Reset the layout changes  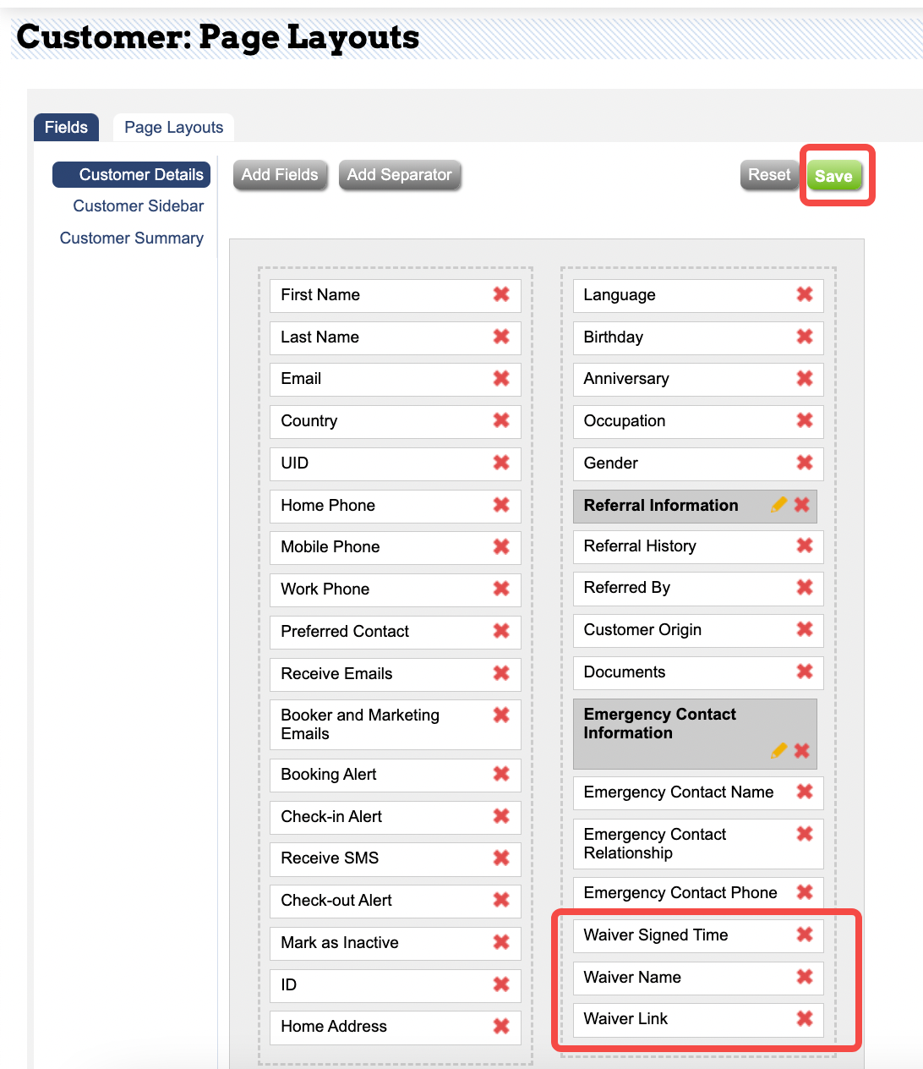tap(769, 175)
